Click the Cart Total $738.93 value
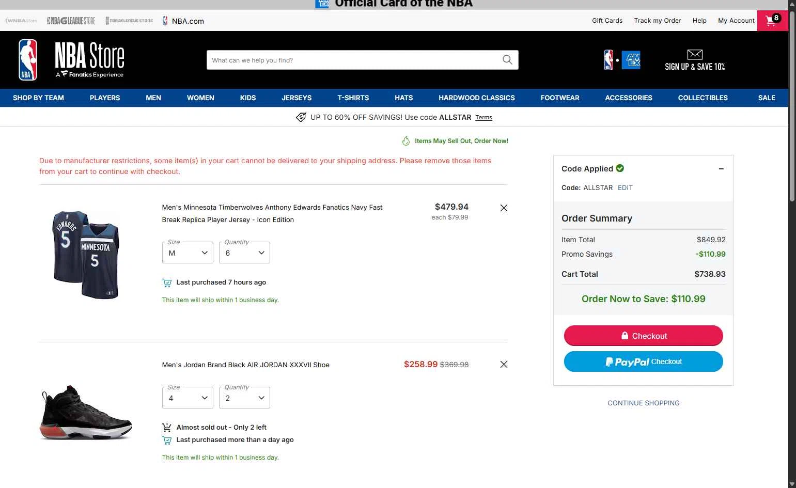Screen dimensions: 796x488 click(x=710, y=274)
